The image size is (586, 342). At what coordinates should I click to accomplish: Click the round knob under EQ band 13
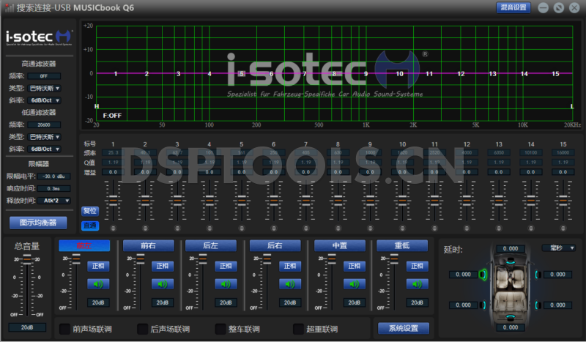499,228
